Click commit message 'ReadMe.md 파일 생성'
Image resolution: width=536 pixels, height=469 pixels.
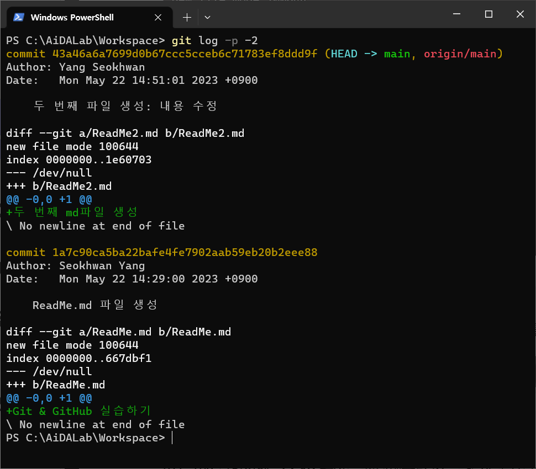coord(95,305)
